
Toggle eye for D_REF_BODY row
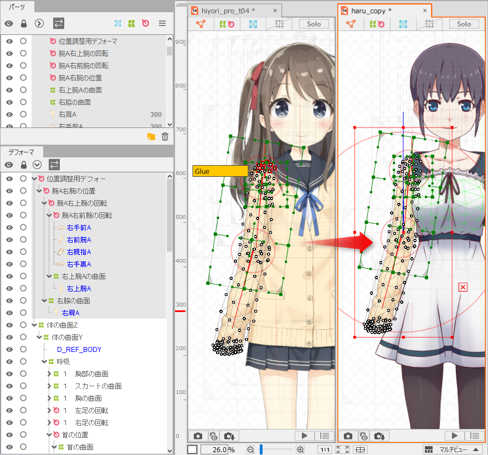[x=9, y=350]
